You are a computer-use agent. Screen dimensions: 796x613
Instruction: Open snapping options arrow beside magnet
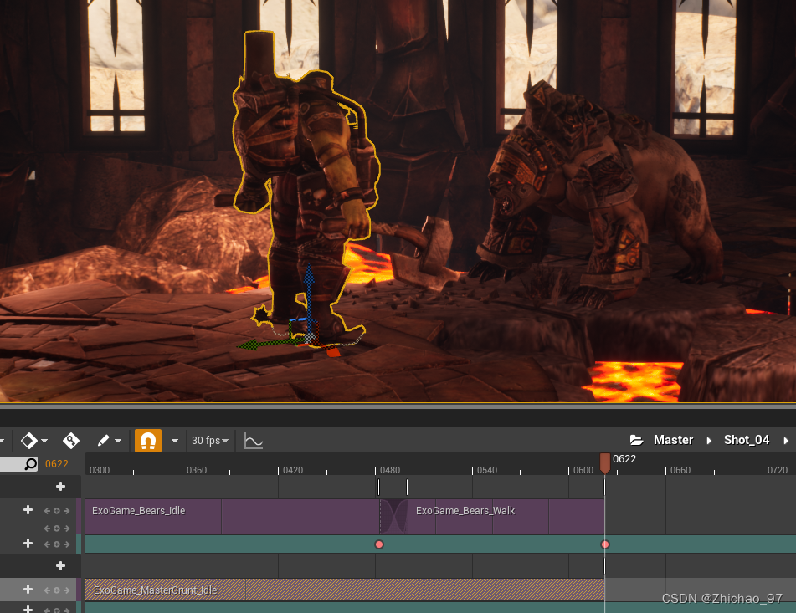pyautogui.click(x=175, y=441)
